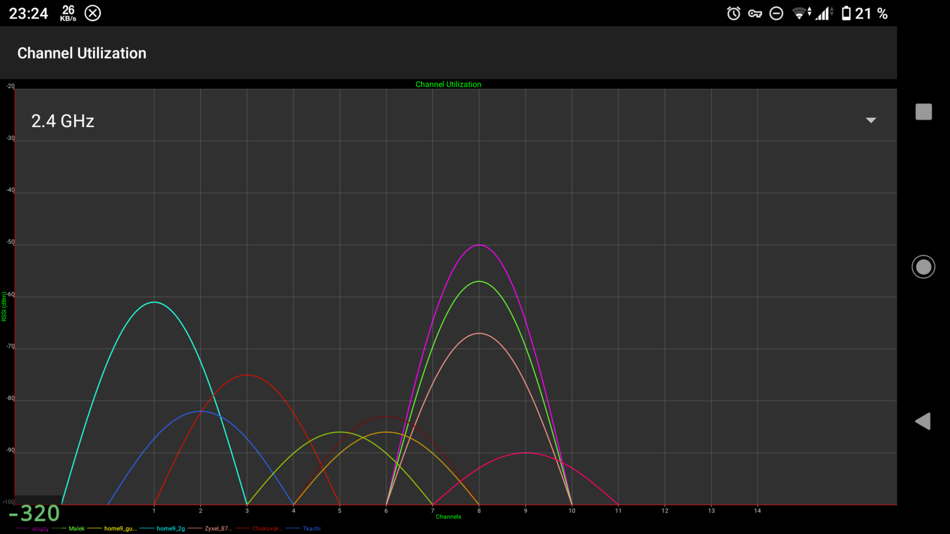Select the Malek legend entry
Screen dimensions: 950x534
69,528
